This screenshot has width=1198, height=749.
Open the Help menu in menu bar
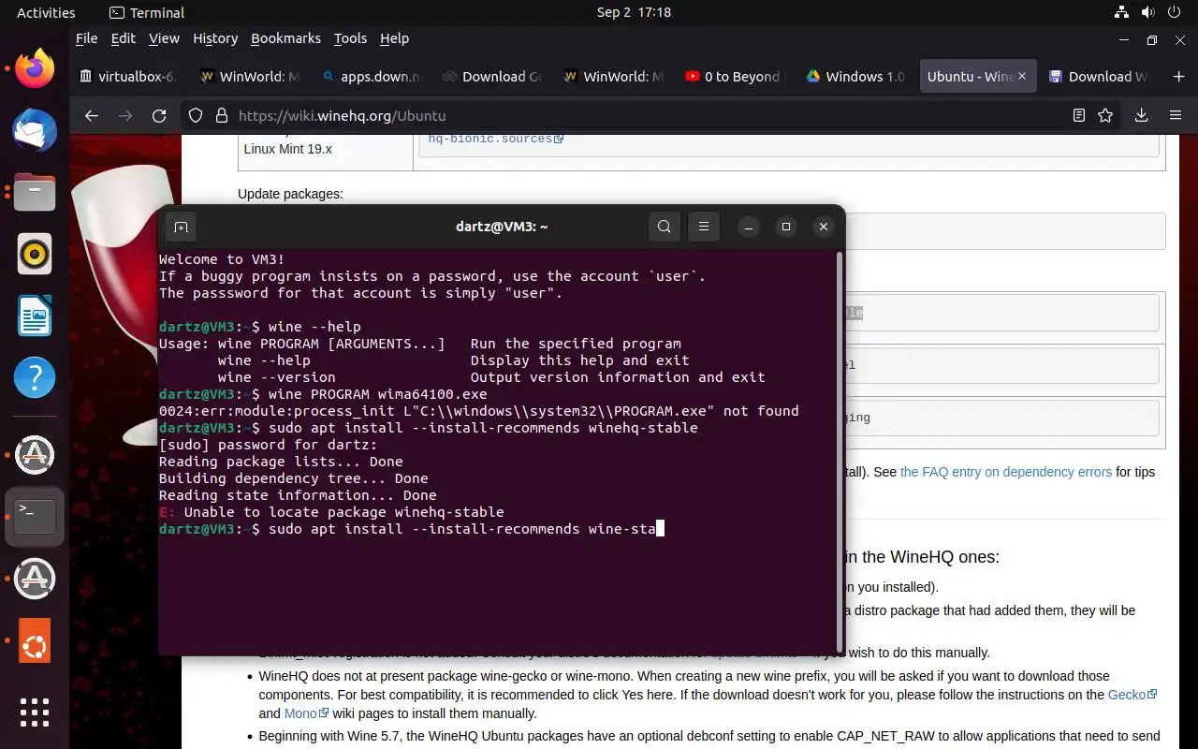(394, 38)
